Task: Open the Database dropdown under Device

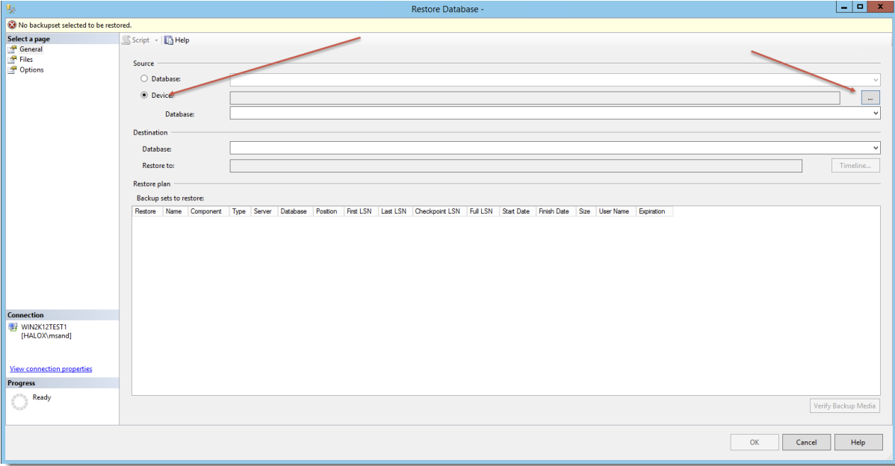Action: tap(875, 114)
